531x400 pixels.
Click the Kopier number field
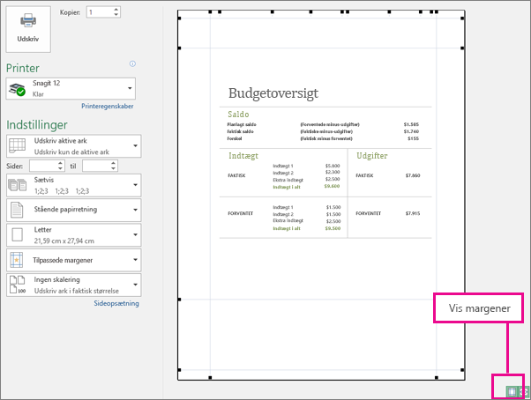[100, 12]
